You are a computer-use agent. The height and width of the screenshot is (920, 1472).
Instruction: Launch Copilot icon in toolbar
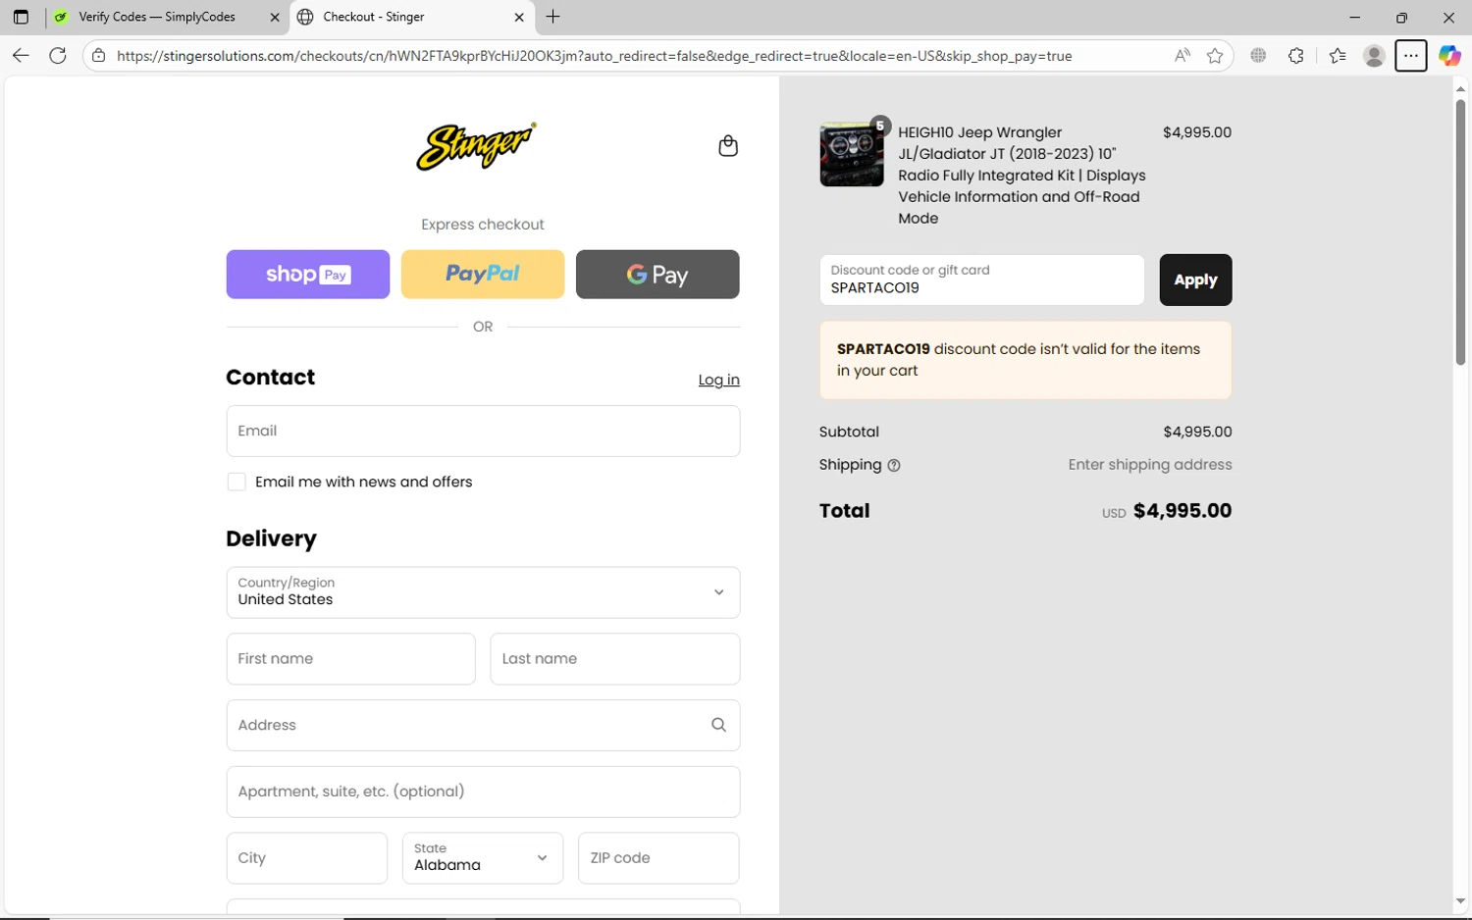pyautogui.click(x=1449, y=56)
